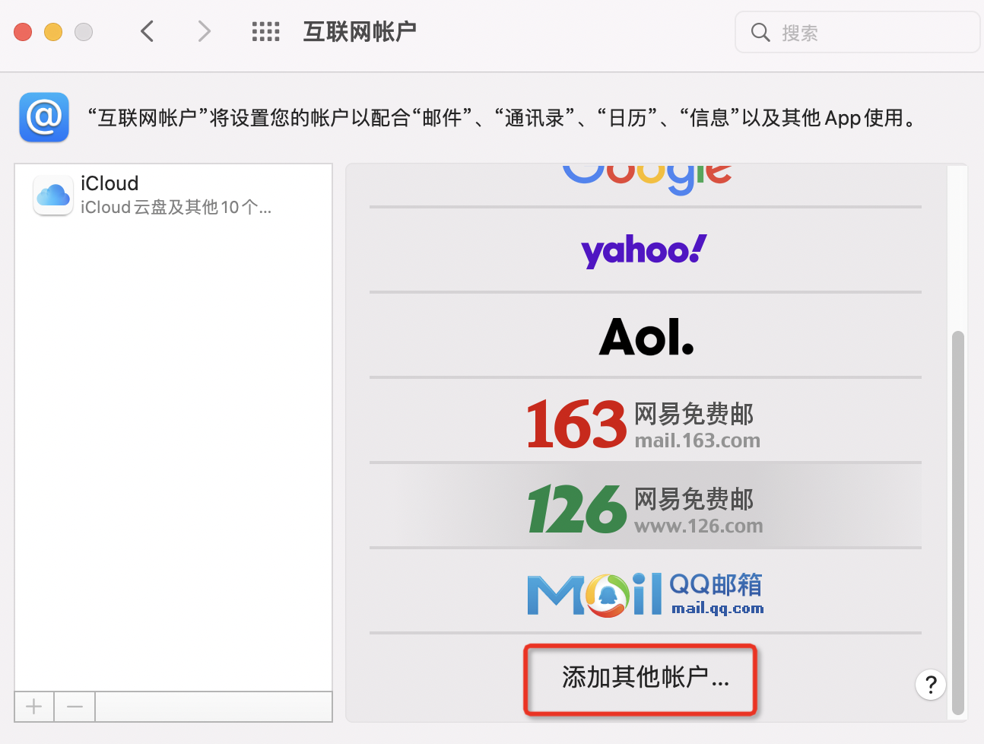The height and width of the screenshot is (744, 984).
Task: Choose Yahoo as the account type
Action: [643, 250]
